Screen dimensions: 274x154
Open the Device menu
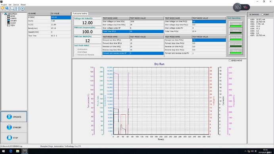(x=16, y=5)
